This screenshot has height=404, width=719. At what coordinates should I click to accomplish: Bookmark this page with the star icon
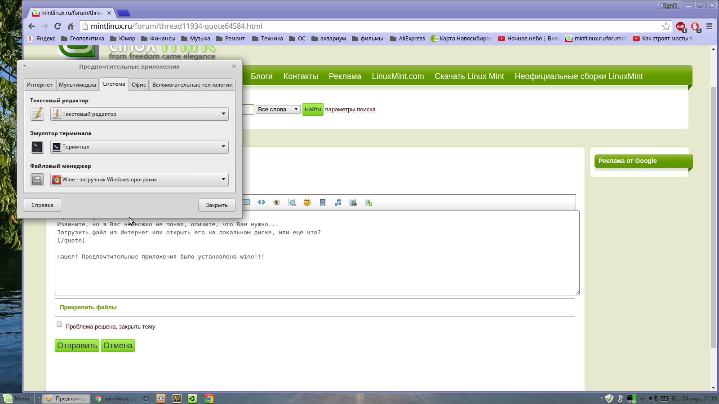coord(666,26)
